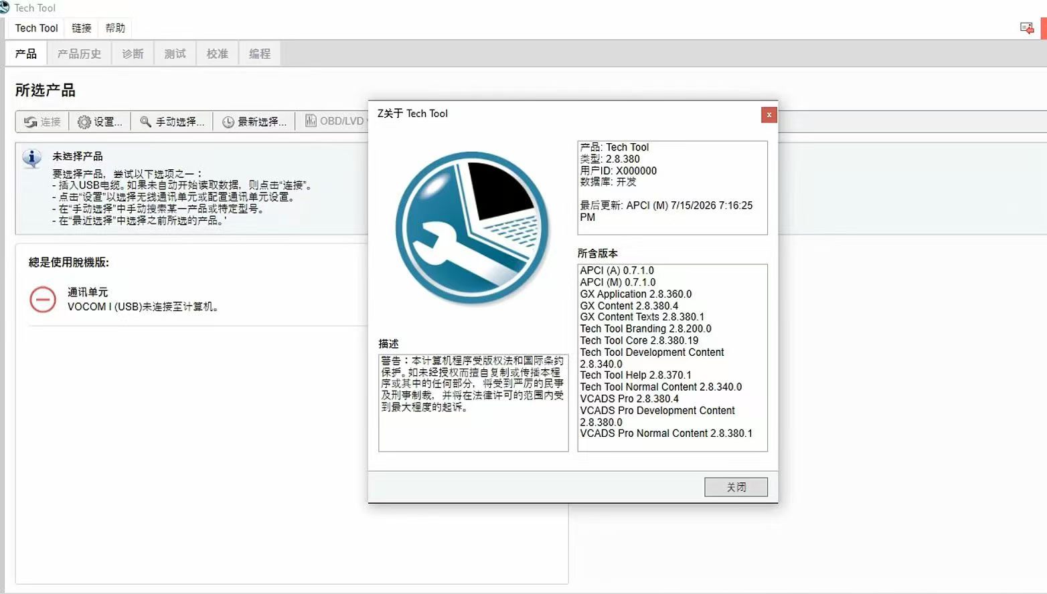Click the blue info icon beside 未选择产品
The image size is (1047, 594).
click(31, 159)
